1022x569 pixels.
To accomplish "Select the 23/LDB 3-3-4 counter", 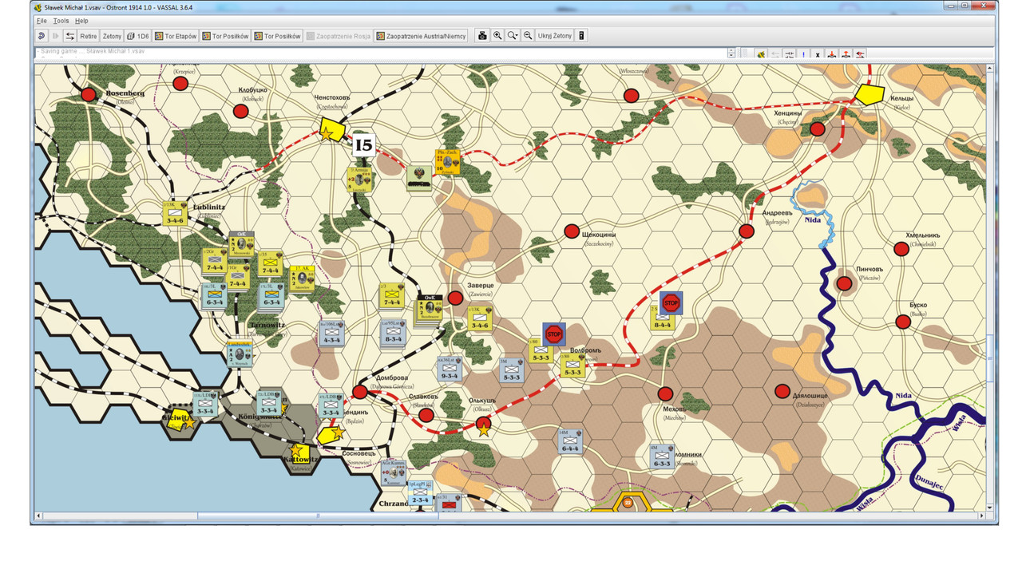I will tap(268, 404).
